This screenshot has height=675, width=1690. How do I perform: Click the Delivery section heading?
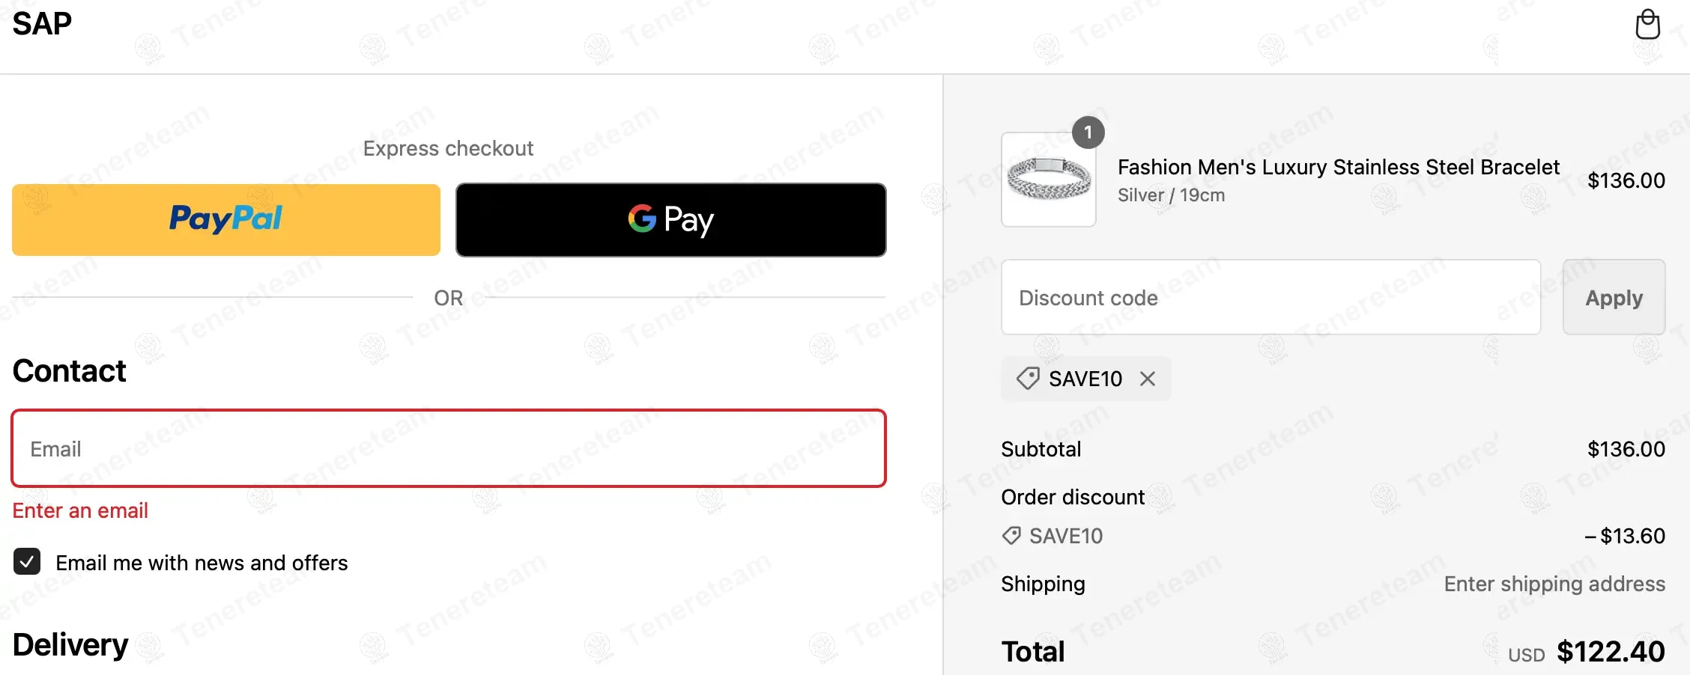tap(70, 645)
